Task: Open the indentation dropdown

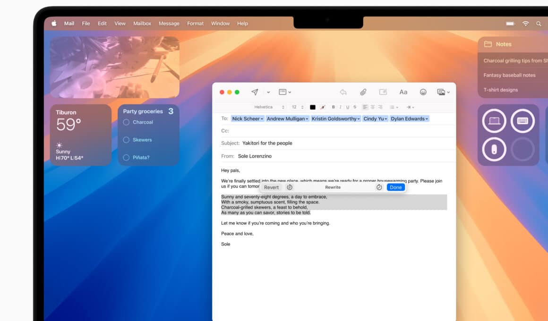Action: (410, 107)
